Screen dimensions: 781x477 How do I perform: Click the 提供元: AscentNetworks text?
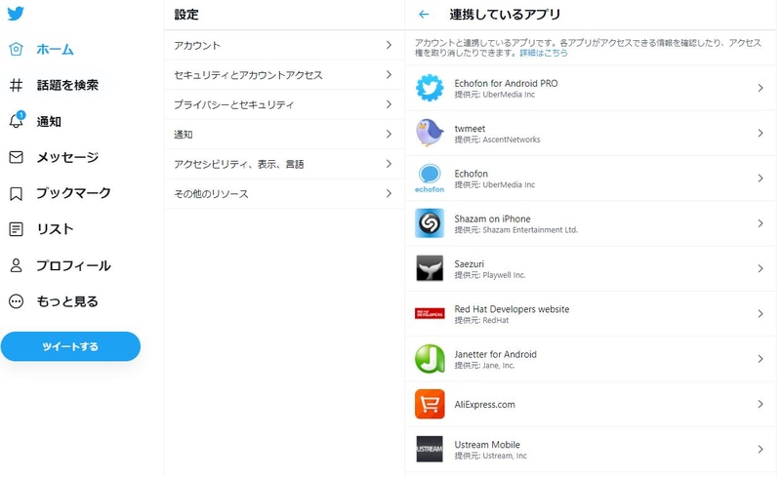click(x=497, y=139)
